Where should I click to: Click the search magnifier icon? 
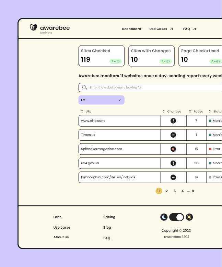pyautogui.click(x=84, y=87)
